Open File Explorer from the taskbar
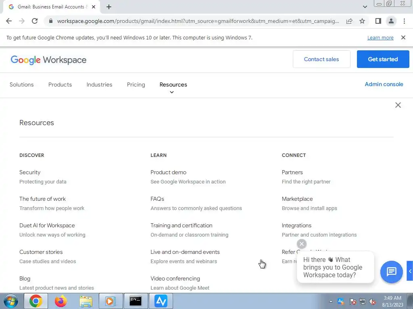Image resolution: width=413 pixels, height=309 pixels. (86, 301)
